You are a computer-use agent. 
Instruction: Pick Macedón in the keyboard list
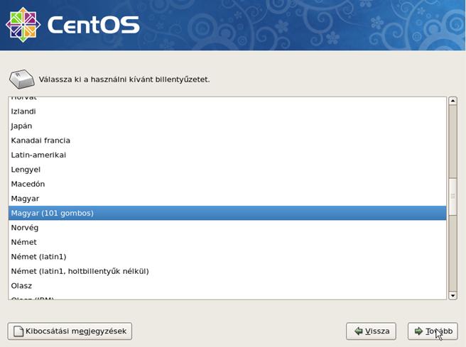click(28, 184)
